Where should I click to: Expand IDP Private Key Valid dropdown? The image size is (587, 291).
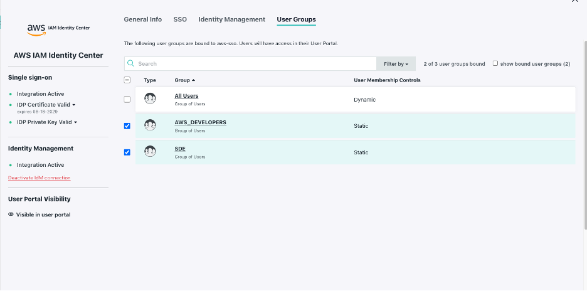(x=76, y=122)
